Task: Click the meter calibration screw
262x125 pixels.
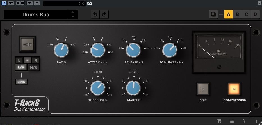Action: coord(219,67)
